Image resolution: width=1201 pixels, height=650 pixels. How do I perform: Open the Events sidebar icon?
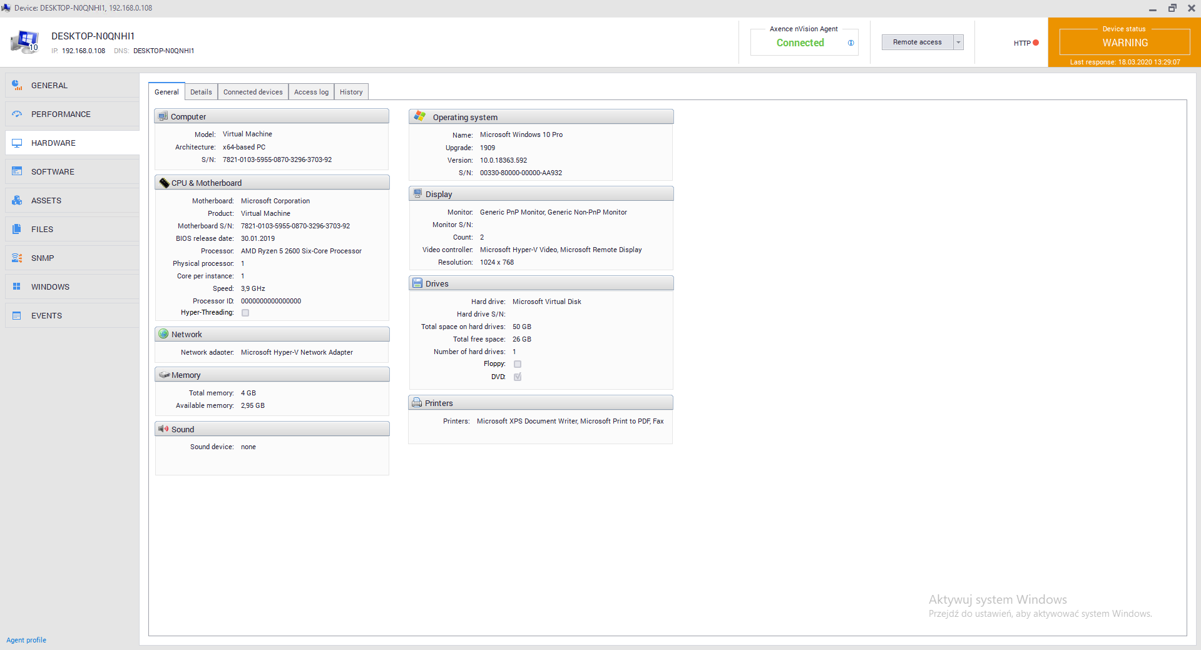coord(17,315)
